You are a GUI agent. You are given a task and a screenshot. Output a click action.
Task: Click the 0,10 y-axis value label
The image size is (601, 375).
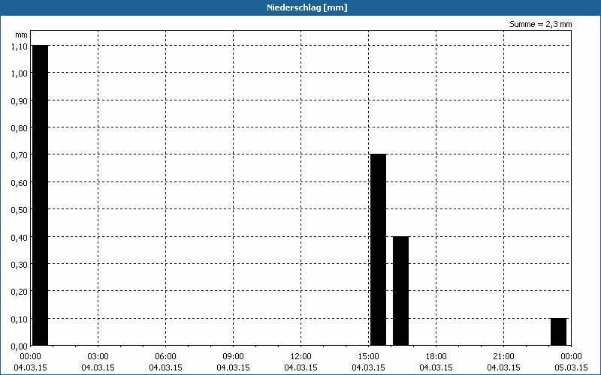[x=20, y=319]
